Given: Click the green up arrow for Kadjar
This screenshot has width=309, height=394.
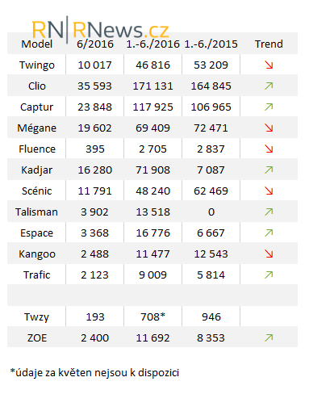Looking at the screenshot, I should 269,170.
